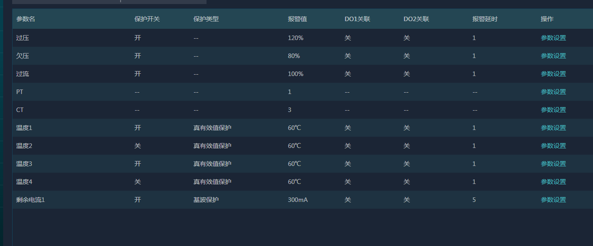Open 参数设置 for the 温度3 row
The width and height of the screenshot is (593, 246).
coord(553,164)
